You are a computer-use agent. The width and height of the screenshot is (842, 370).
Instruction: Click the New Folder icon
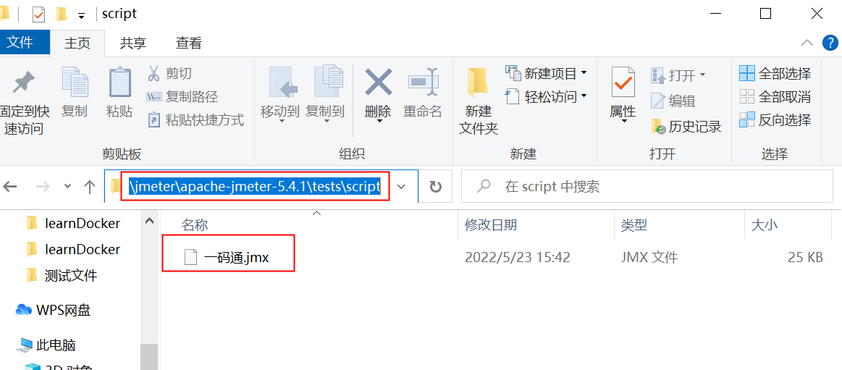click(x=478, y=83)
